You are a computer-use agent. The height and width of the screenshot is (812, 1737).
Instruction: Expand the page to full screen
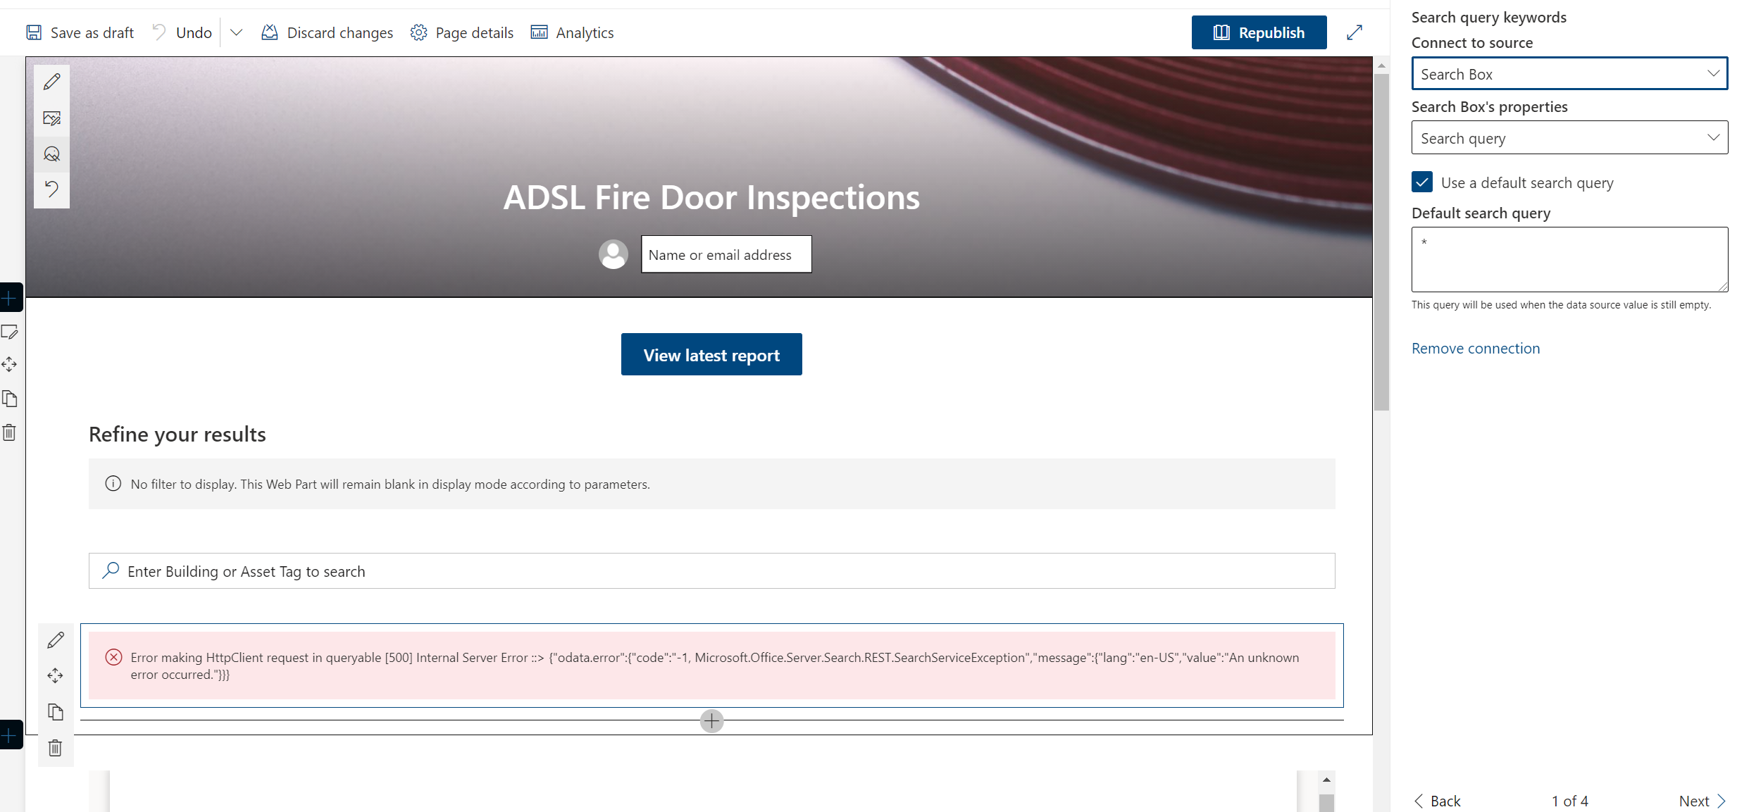point(1354,32)
